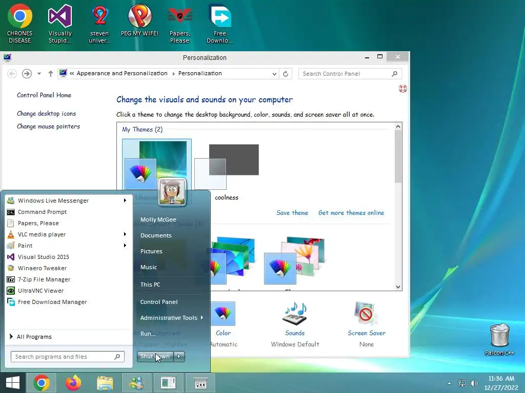Open Music from Start menu
The width and height of the screenshot is (525, 393).
(x=149, y=267)
